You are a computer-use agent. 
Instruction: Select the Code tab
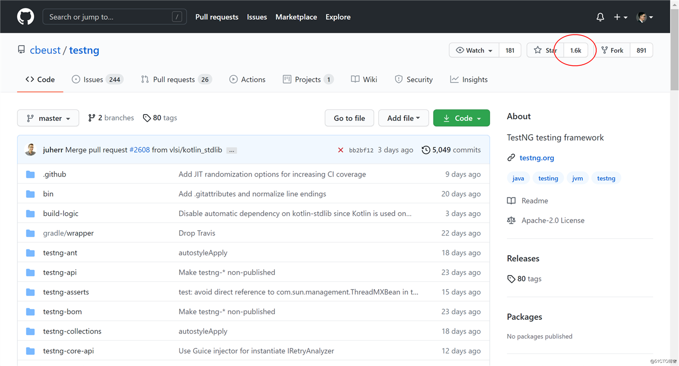pos(40,80)
